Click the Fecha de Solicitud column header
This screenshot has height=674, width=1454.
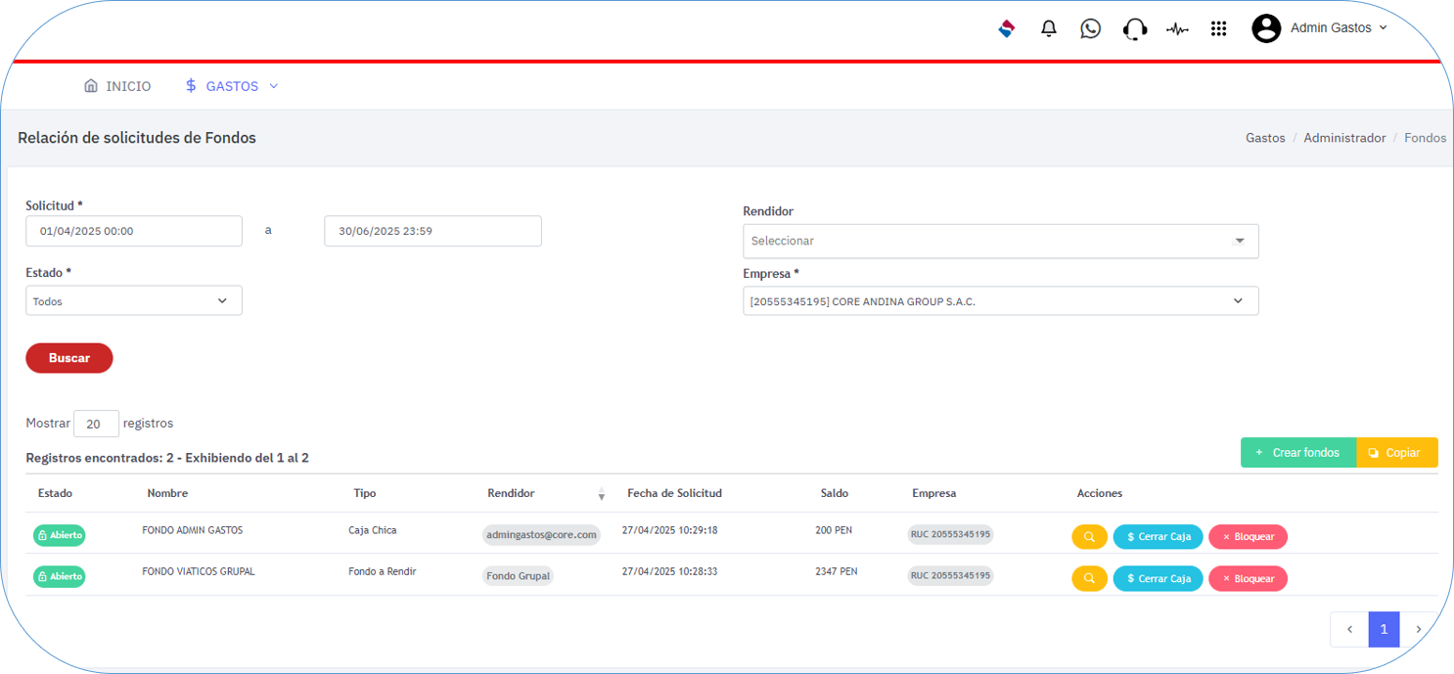(x=674, y=493)
